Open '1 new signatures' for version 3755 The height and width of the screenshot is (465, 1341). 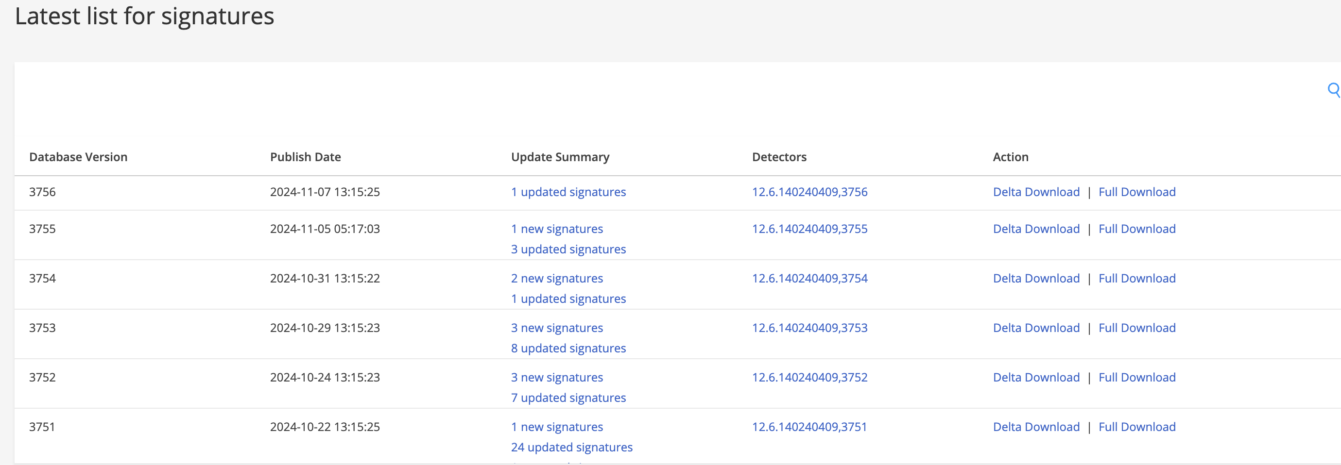click(x=557, y=229)
